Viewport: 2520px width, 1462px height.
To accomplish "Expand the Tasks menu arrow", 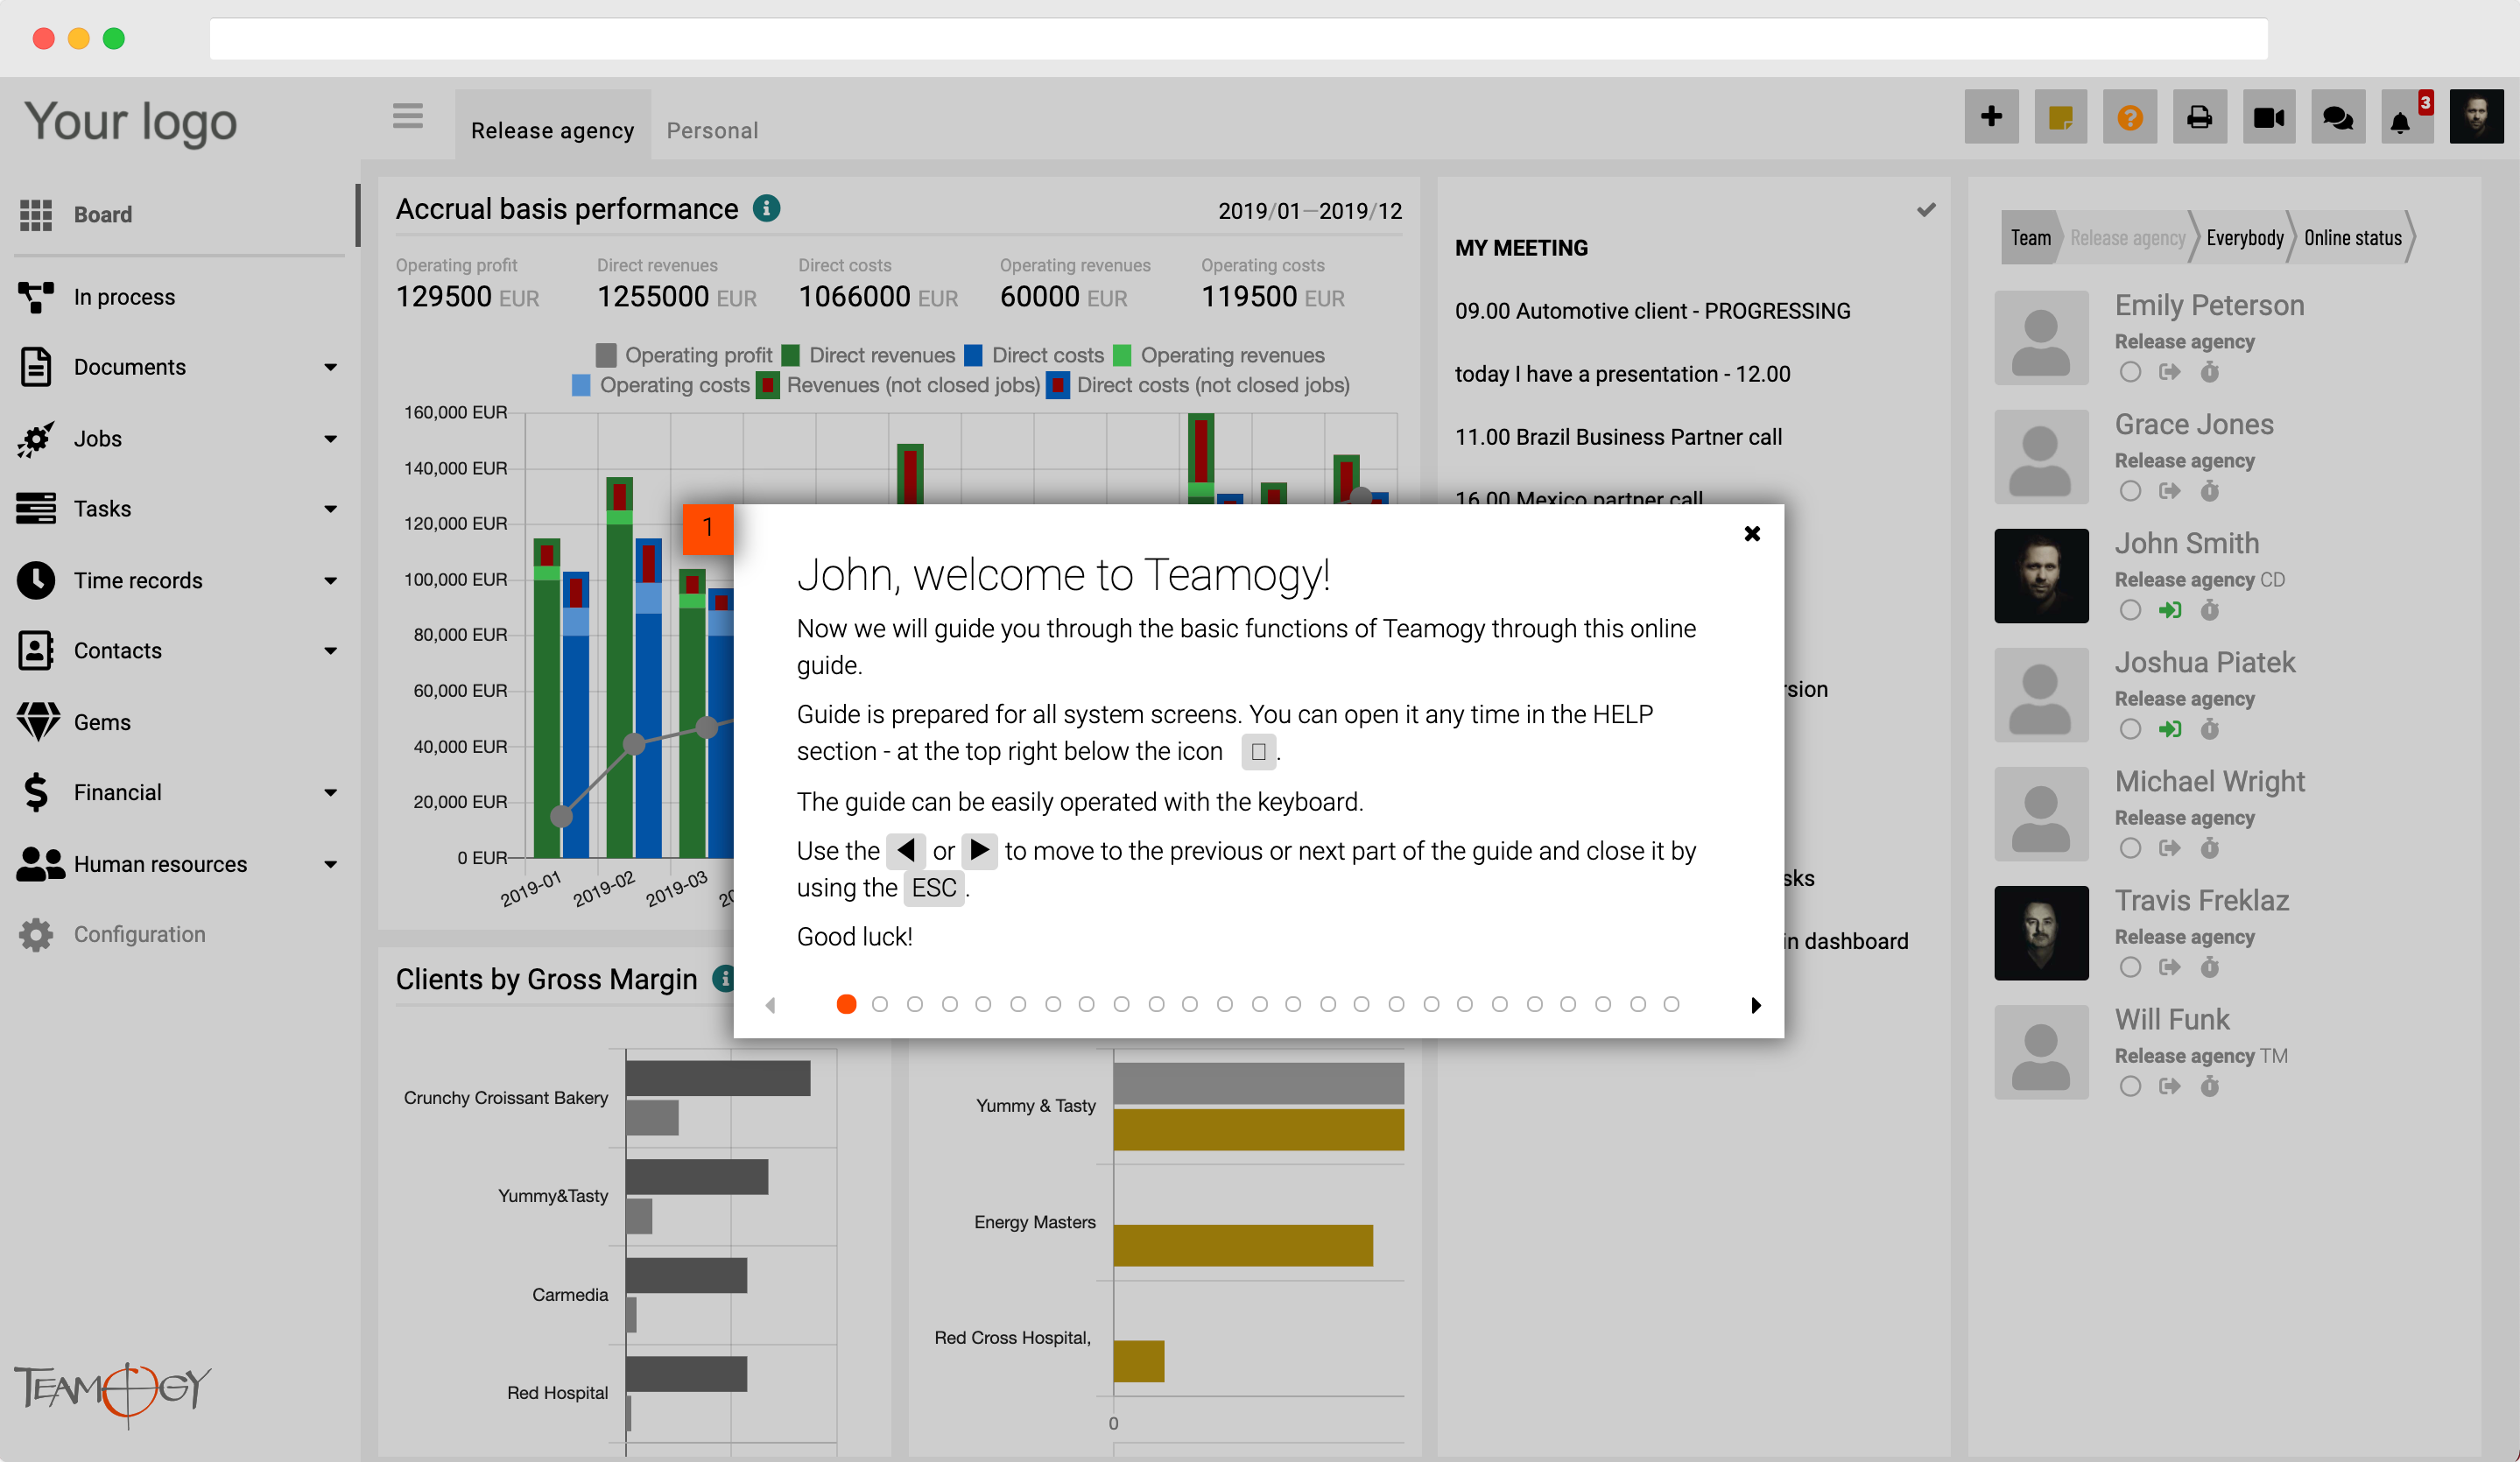I will [x=330, y=509].
